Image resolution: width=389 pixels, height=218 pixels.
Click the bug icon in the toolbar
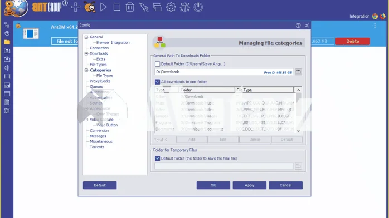pyautogui.click(x=184, y=7)
